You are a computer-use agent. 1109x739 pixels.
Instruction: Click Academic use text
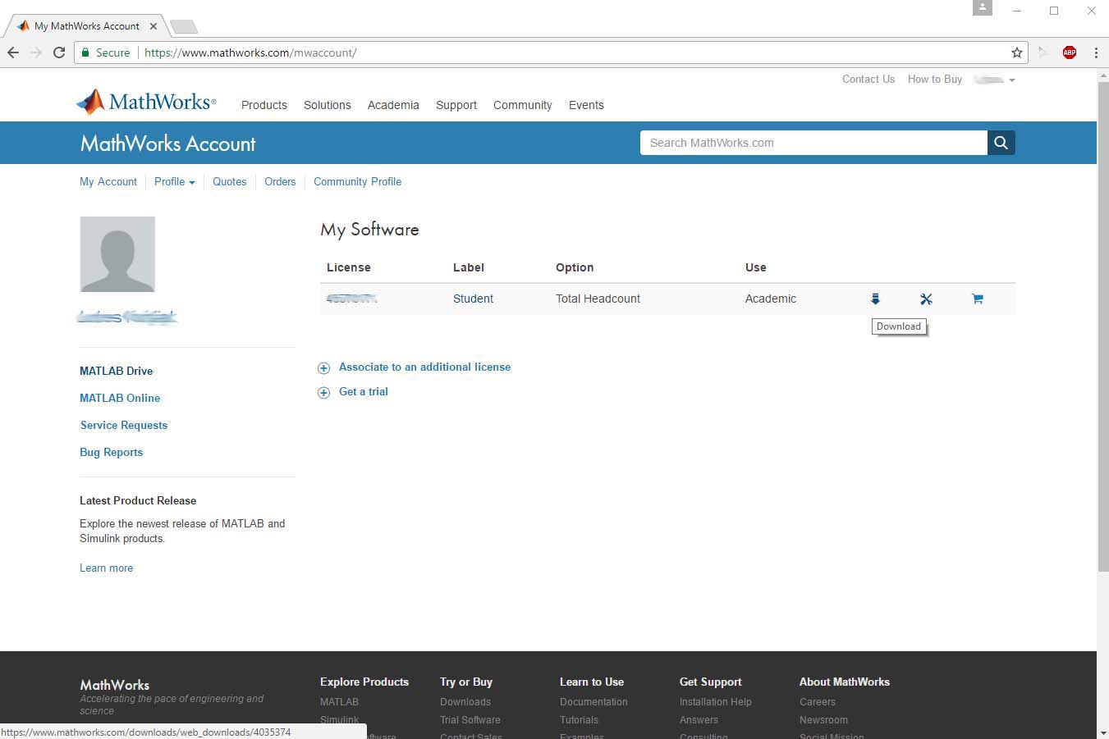(771, 299)
